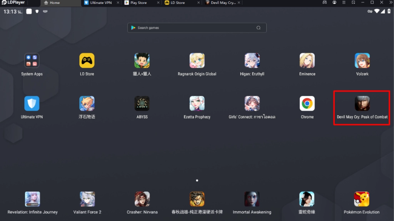
Task: Open the user account icon
Action: [334, 3]
